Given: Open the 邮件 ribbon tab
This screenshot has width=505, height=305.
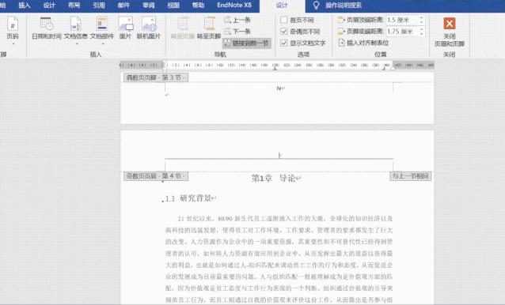Looking at the screenshot, I should click(x=123, y=6).
